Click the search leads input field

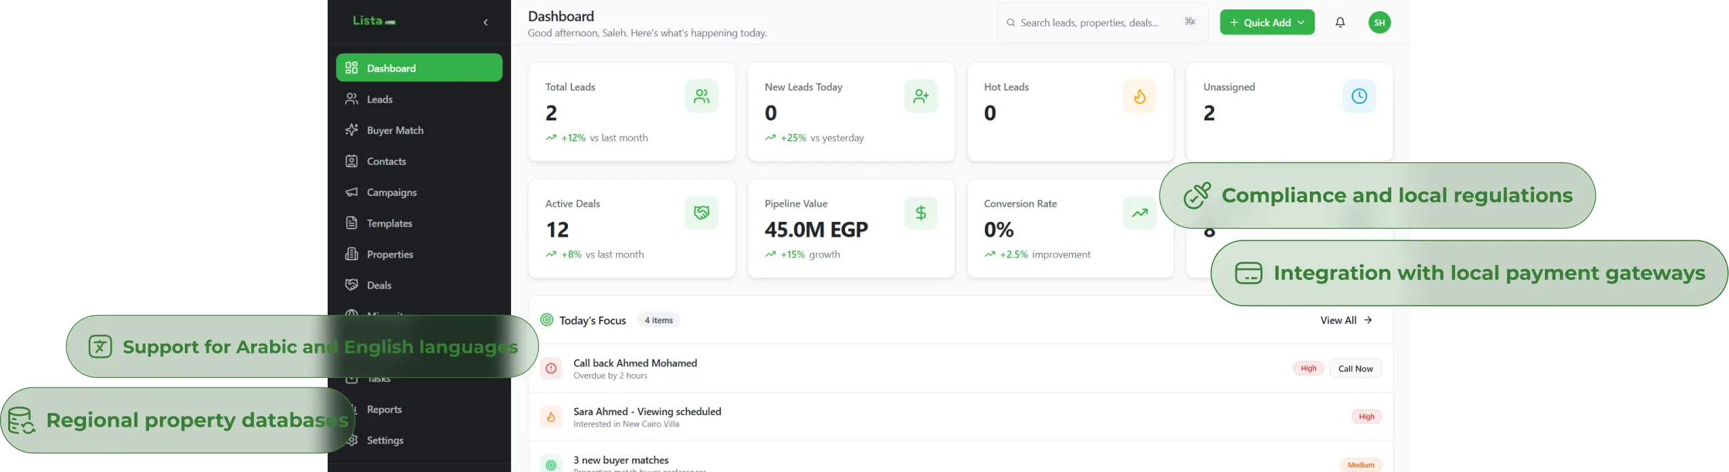point(1089,23)
